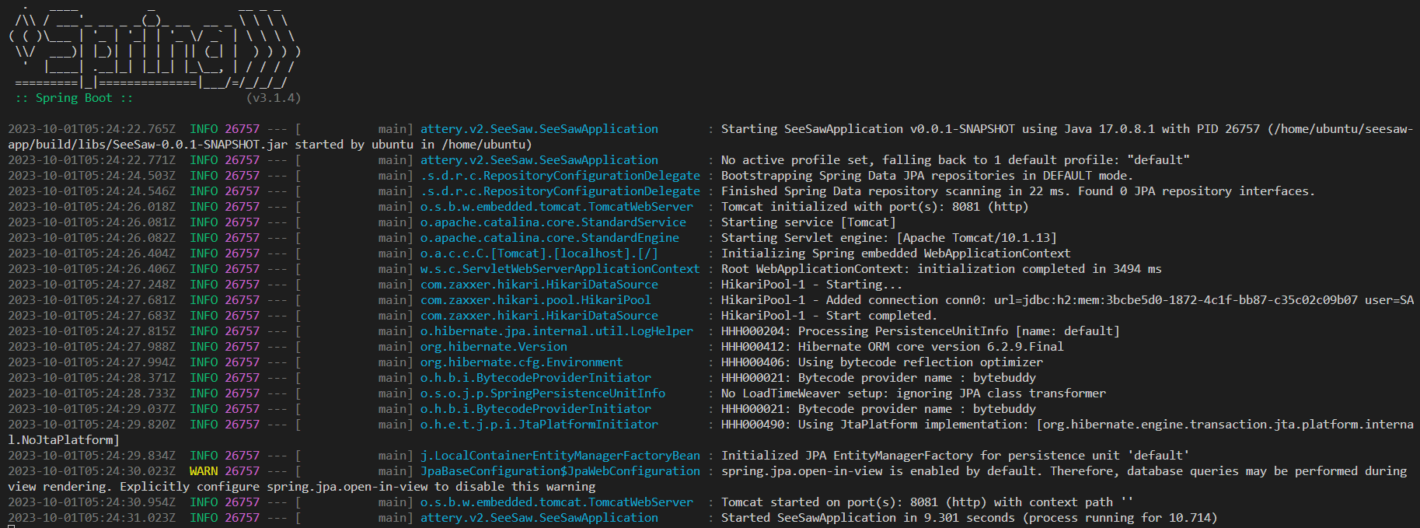
Task: Click timestamp 2023-10-01T05:24:27.248Z
Action: (x=92, y=285)
